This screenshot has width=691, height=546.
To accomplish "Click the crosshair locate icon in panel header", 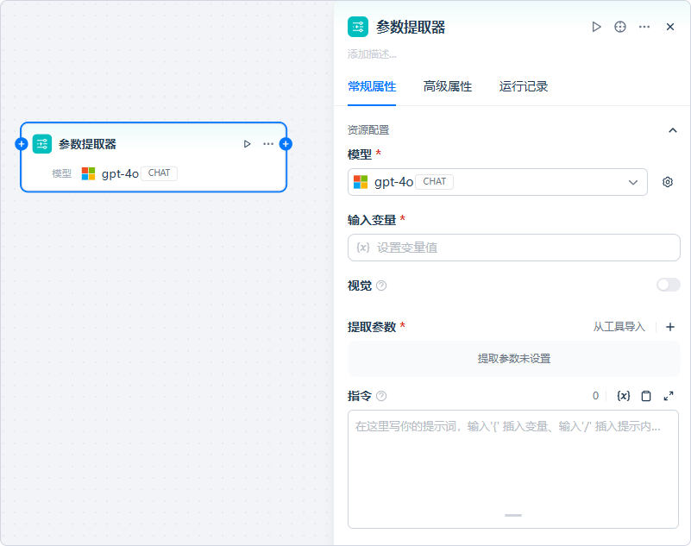I will coord(619,27).
